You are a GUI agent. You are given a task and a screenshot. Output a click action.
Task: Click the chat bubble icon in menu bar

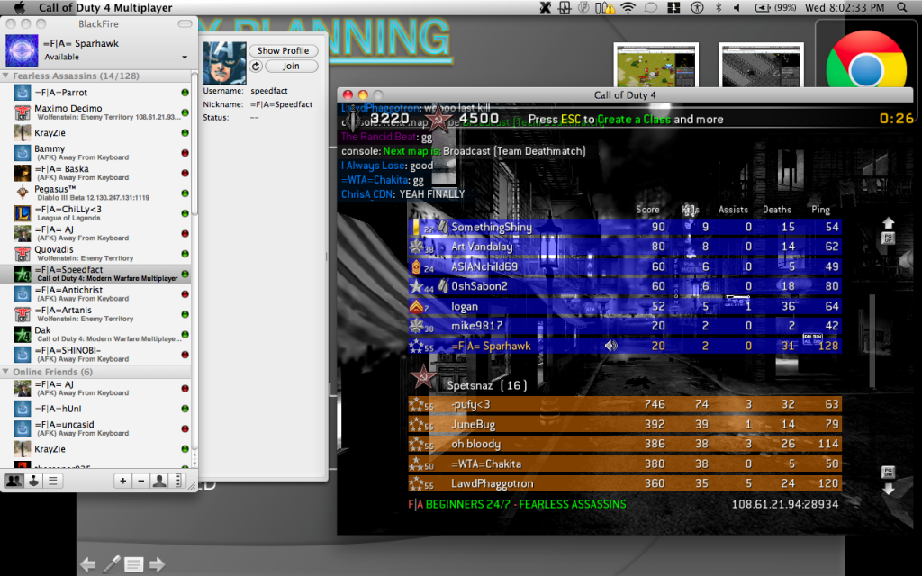tap(651, 7)
